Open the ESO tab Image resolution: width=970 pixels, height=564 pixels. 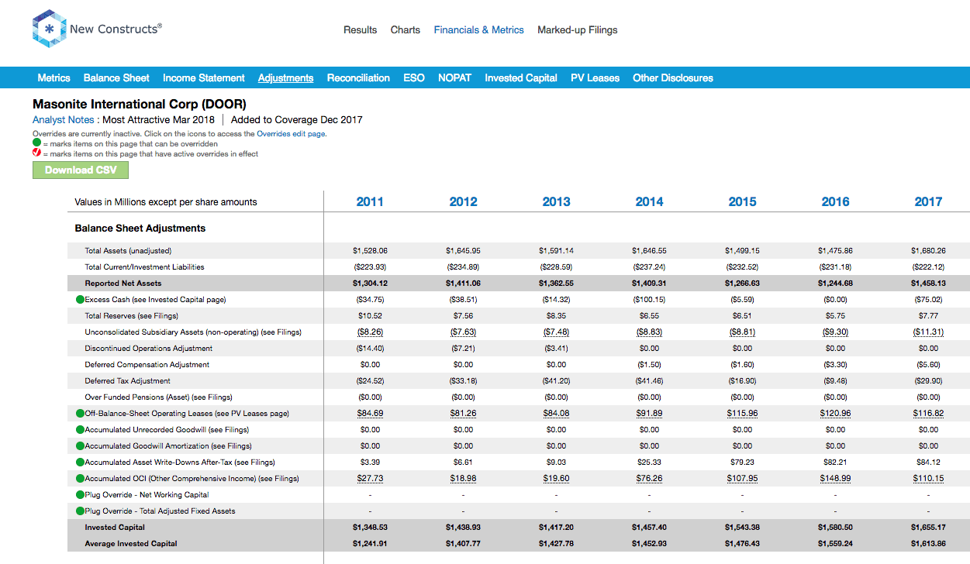[414, 77]
